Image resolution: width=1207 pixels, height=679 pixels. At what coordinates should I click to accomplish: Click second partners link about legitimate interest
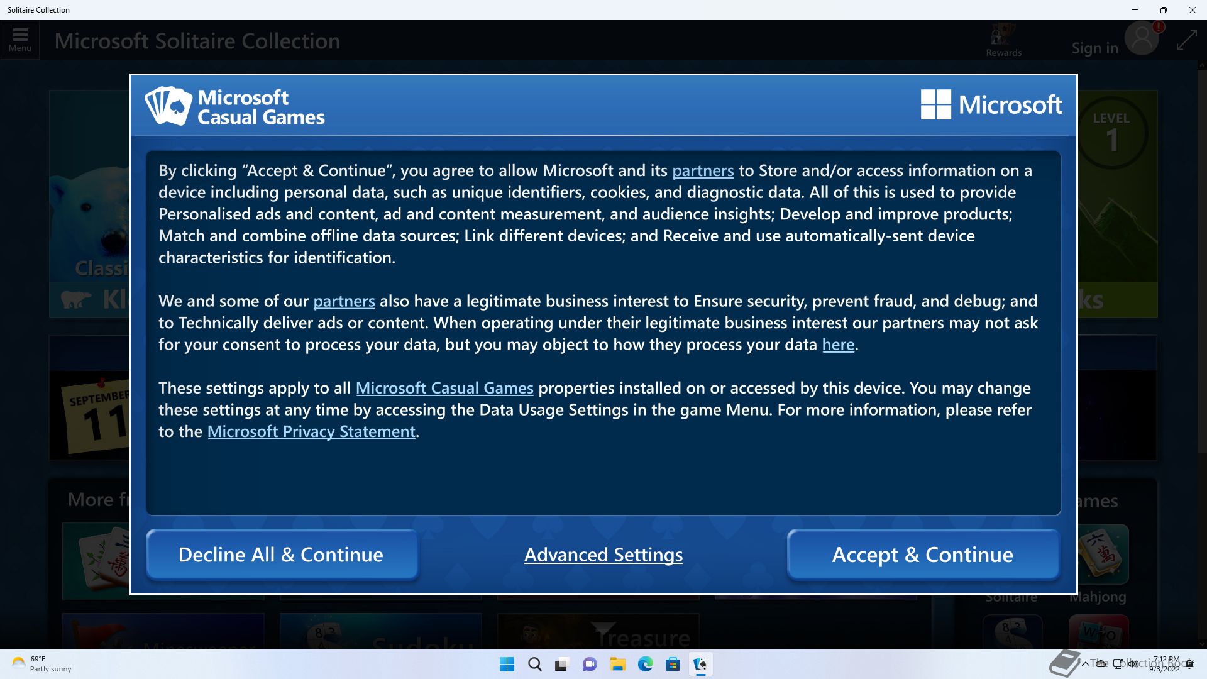click(x=344, y=301)
